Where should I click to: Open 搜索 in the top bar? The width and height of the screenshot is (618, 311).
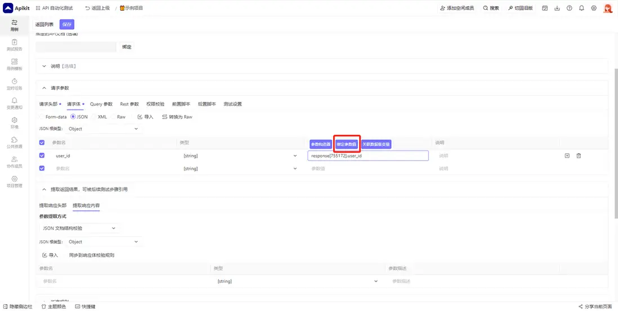coord(491,8)
